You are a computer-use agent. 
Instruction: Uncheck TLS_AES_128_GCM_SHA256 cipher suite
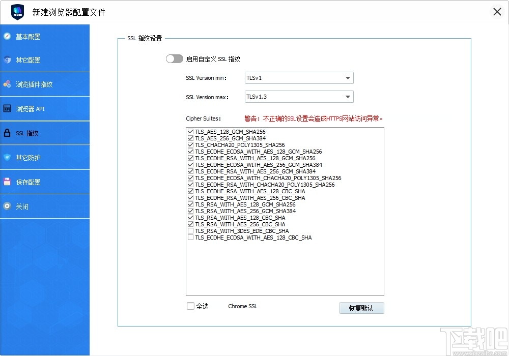coord(190,131)
